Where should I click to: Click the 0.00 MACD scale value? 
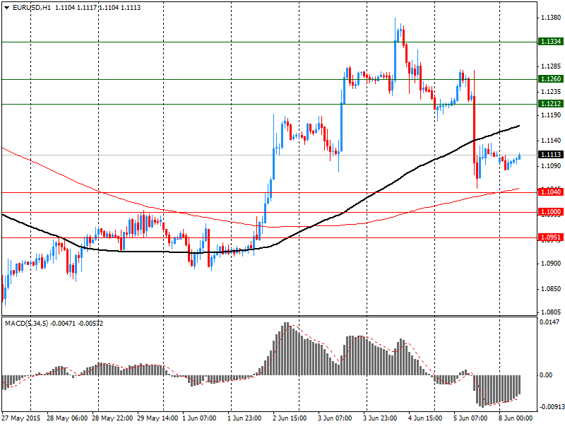click(546, 375)
